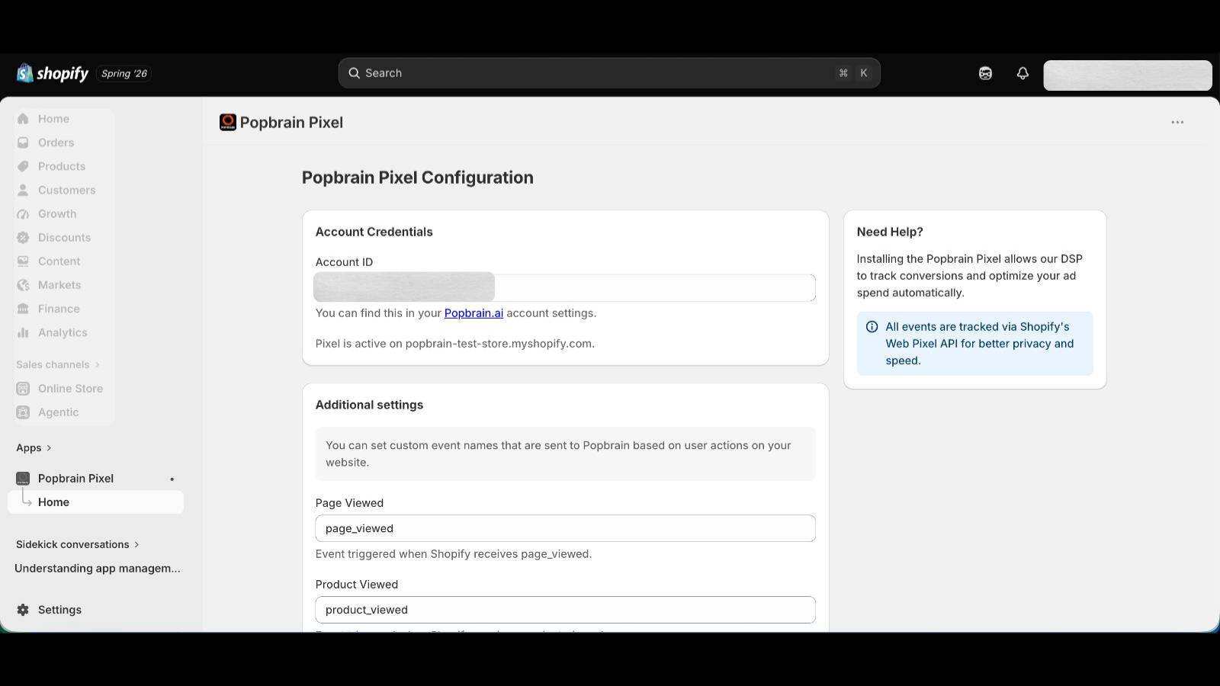Click the Customers person icon in the sidebar

(23, 190)
